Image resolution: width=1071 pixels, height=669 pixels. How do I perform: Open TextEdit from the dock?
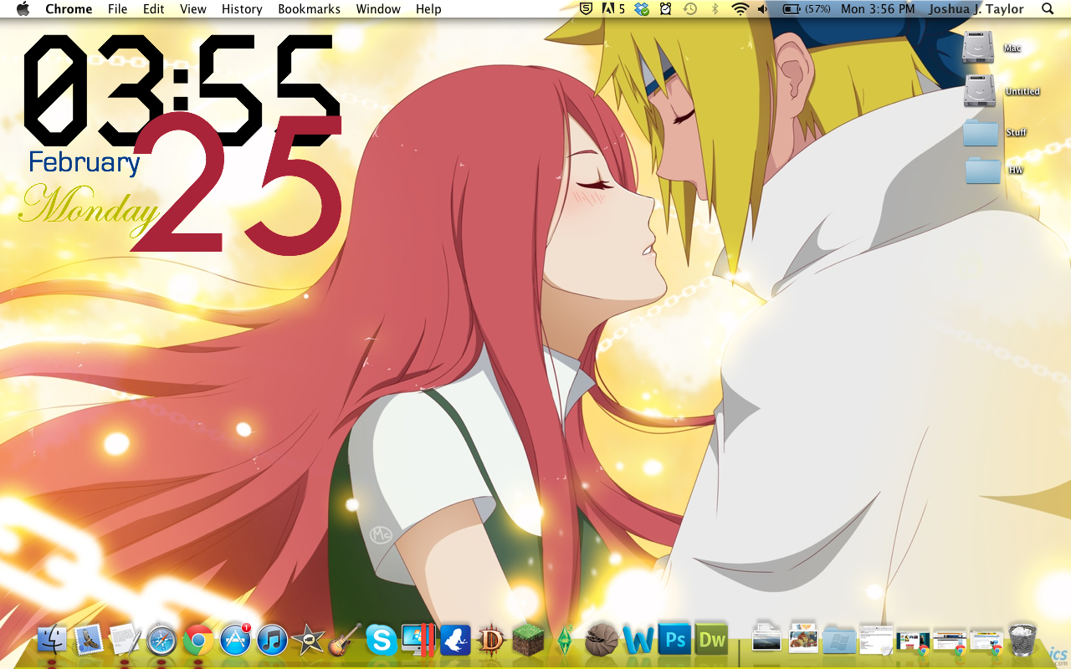[125, 641]
